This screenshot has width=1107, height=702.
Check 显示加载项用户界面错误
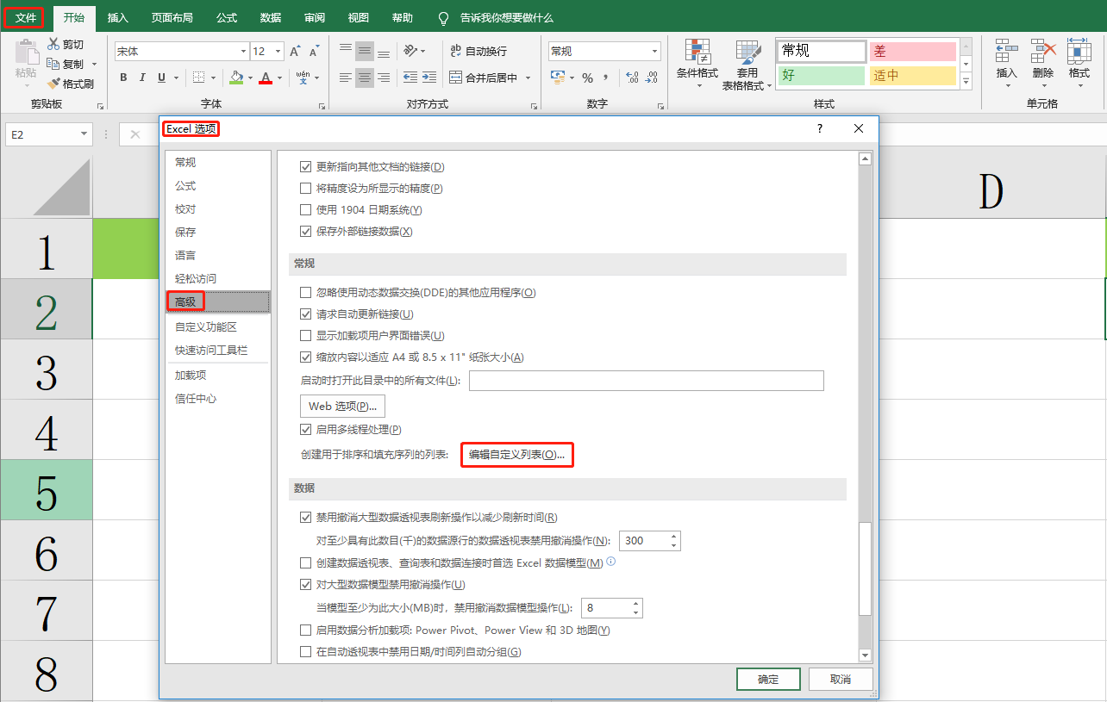305,336
